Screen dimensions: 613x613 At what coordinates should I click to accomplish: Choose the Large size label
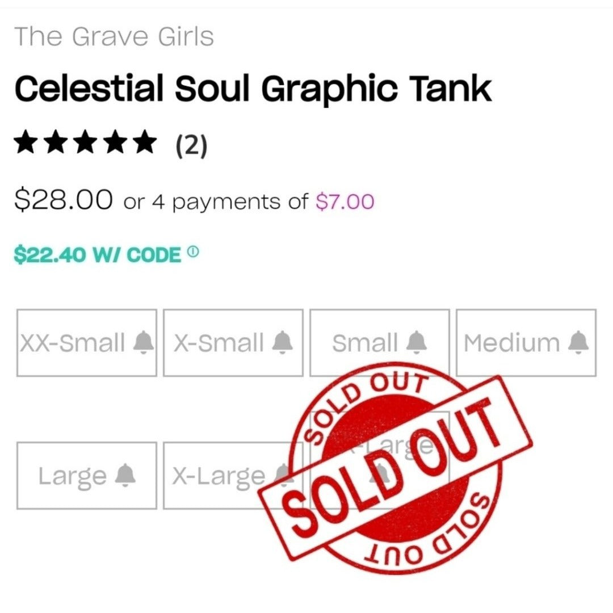[x=72, y=477]
